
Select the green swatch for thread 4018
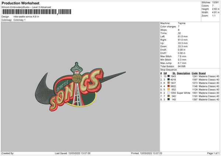(x=168, y=79)
